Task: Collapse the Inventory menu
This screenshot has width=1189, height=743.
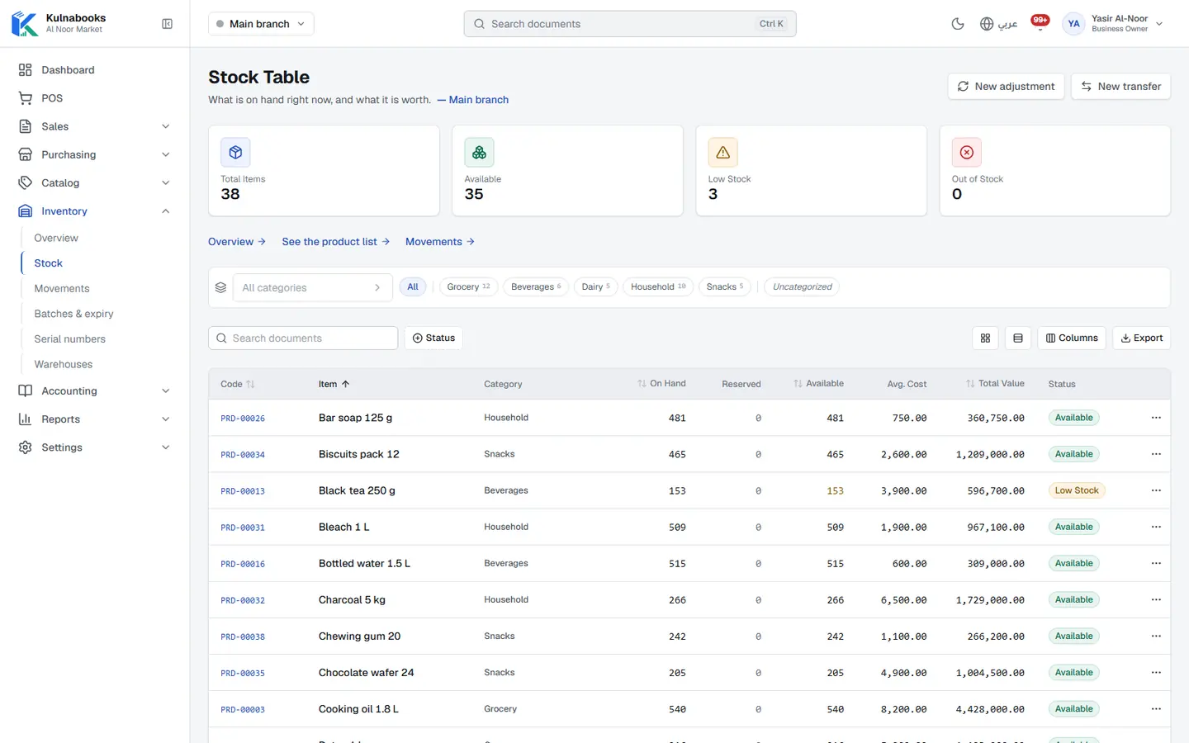Action: tap(94, 211)
